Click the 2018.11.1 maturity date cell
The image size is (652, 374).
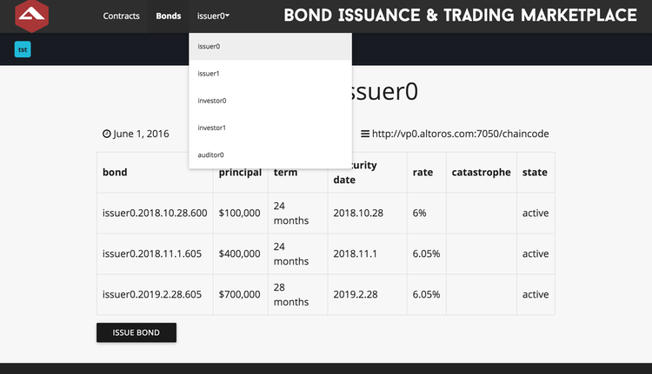367,253
